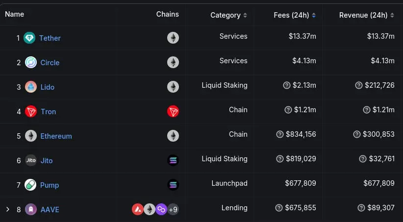Click the Lido logo icon
This screenshot has width=403, height=222.
click(31, 87)
